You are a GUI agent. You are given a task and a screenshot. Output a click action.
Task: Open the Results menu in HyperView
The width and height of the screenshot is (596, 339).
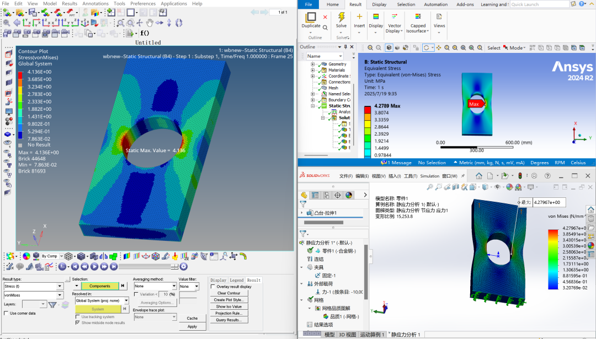(70, 3)
